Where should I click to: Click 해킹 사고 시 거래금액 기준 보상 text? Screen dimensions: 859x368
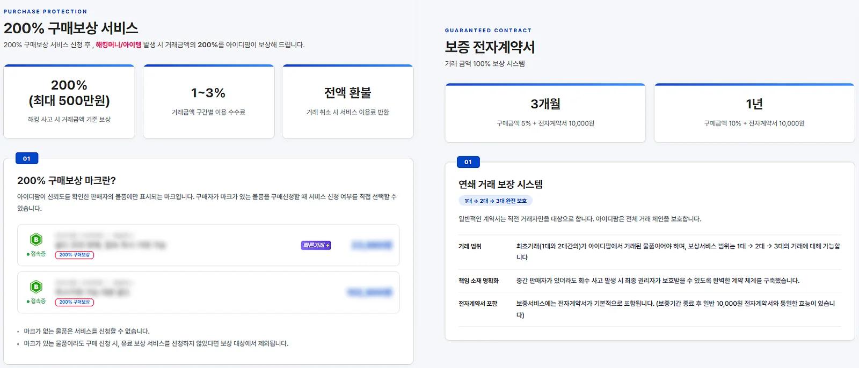click(69, 119)
